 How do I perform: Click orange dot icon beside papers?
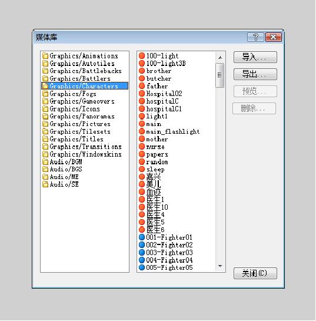click(x=142, y=154)
